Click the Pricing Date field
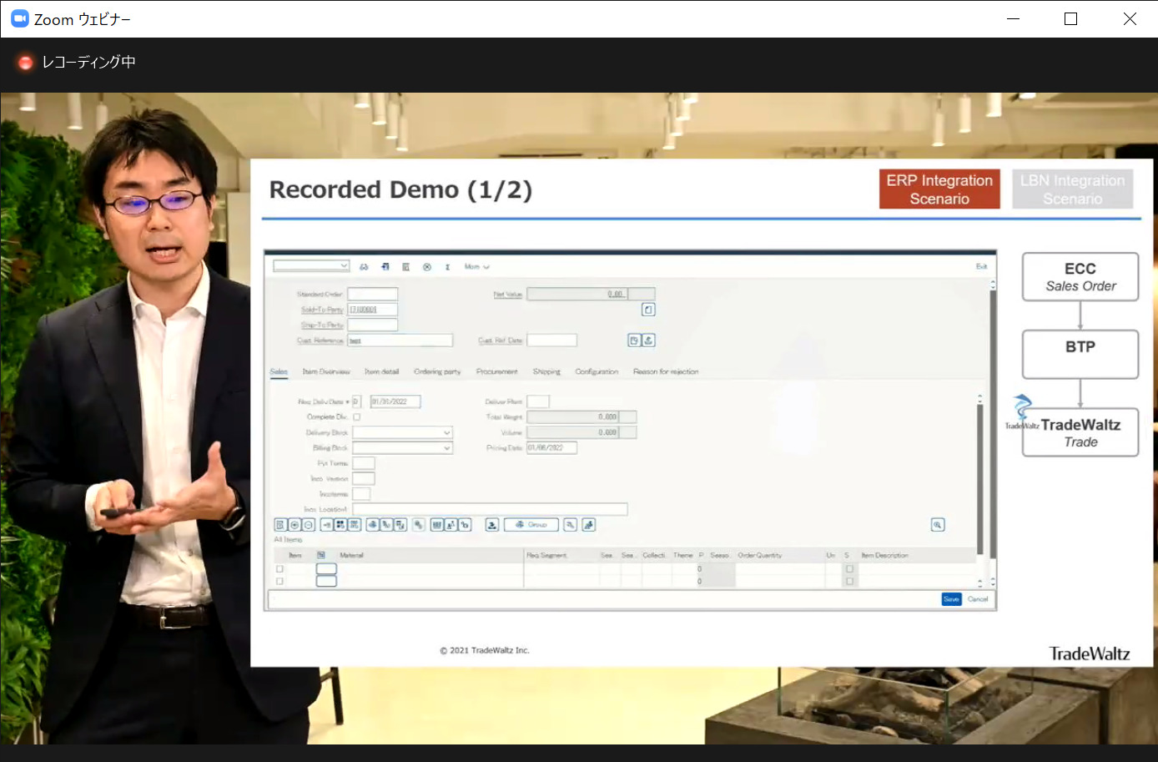 pos(551,447)
